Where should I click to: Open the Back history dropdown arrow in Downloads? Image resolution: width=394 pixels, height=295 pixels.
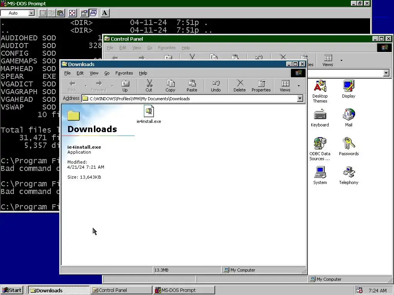coord(86,86)
